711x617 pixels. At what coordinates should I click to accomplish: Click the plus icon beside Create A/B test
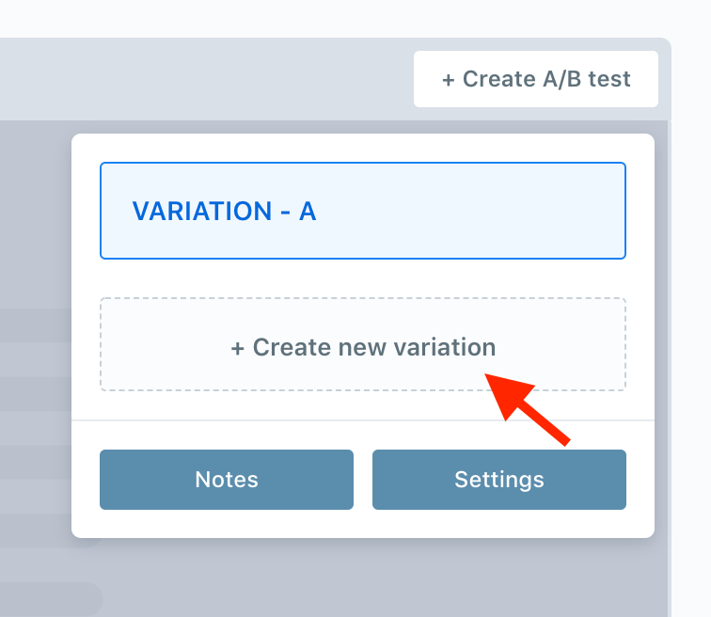click(448, 80)
